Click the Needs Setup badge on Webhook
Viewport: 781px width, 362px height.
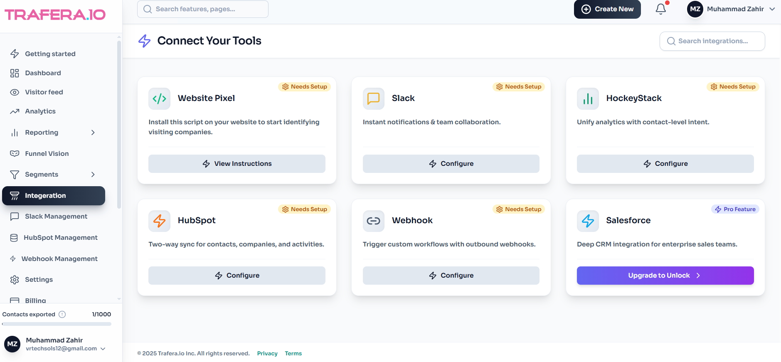click(519, 209)
